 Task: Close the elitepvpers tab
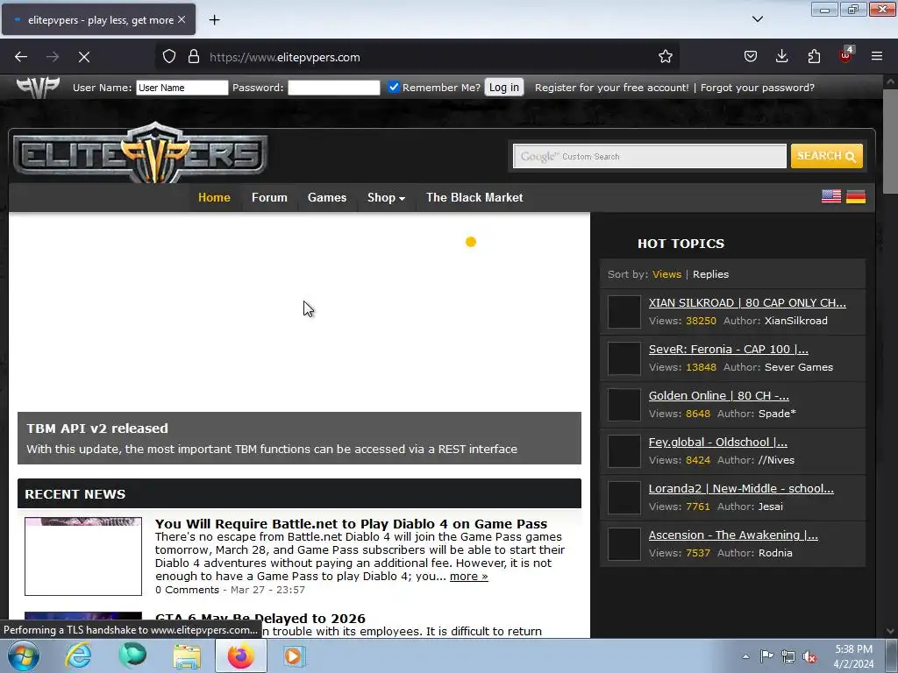point(182,19)
